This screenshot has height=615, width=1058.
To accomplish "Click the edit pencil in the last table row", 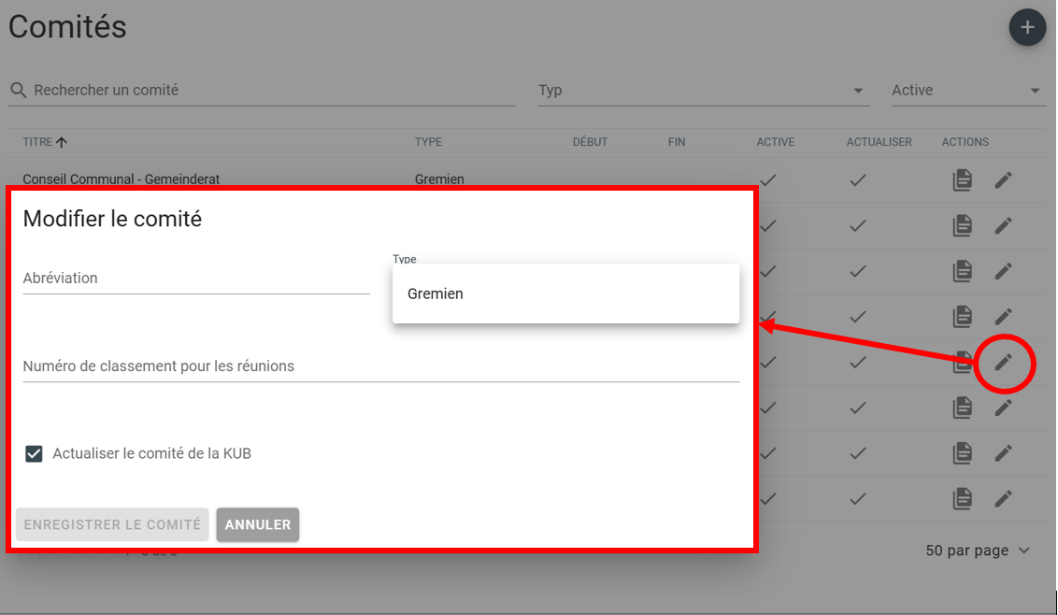I will [x=1003, y=498].
